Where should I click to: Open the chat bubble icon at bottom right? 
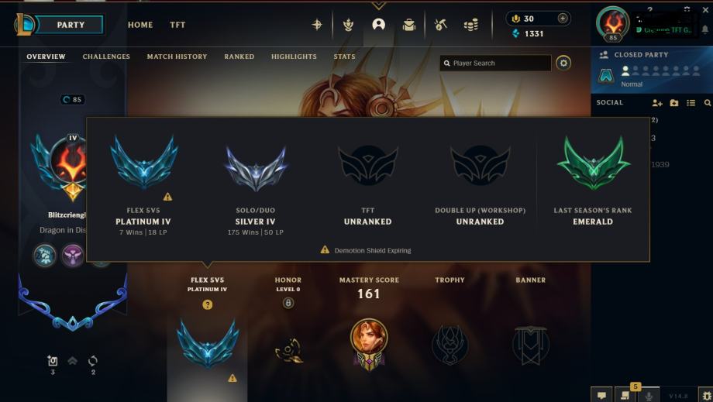click(x=601, y=396)
